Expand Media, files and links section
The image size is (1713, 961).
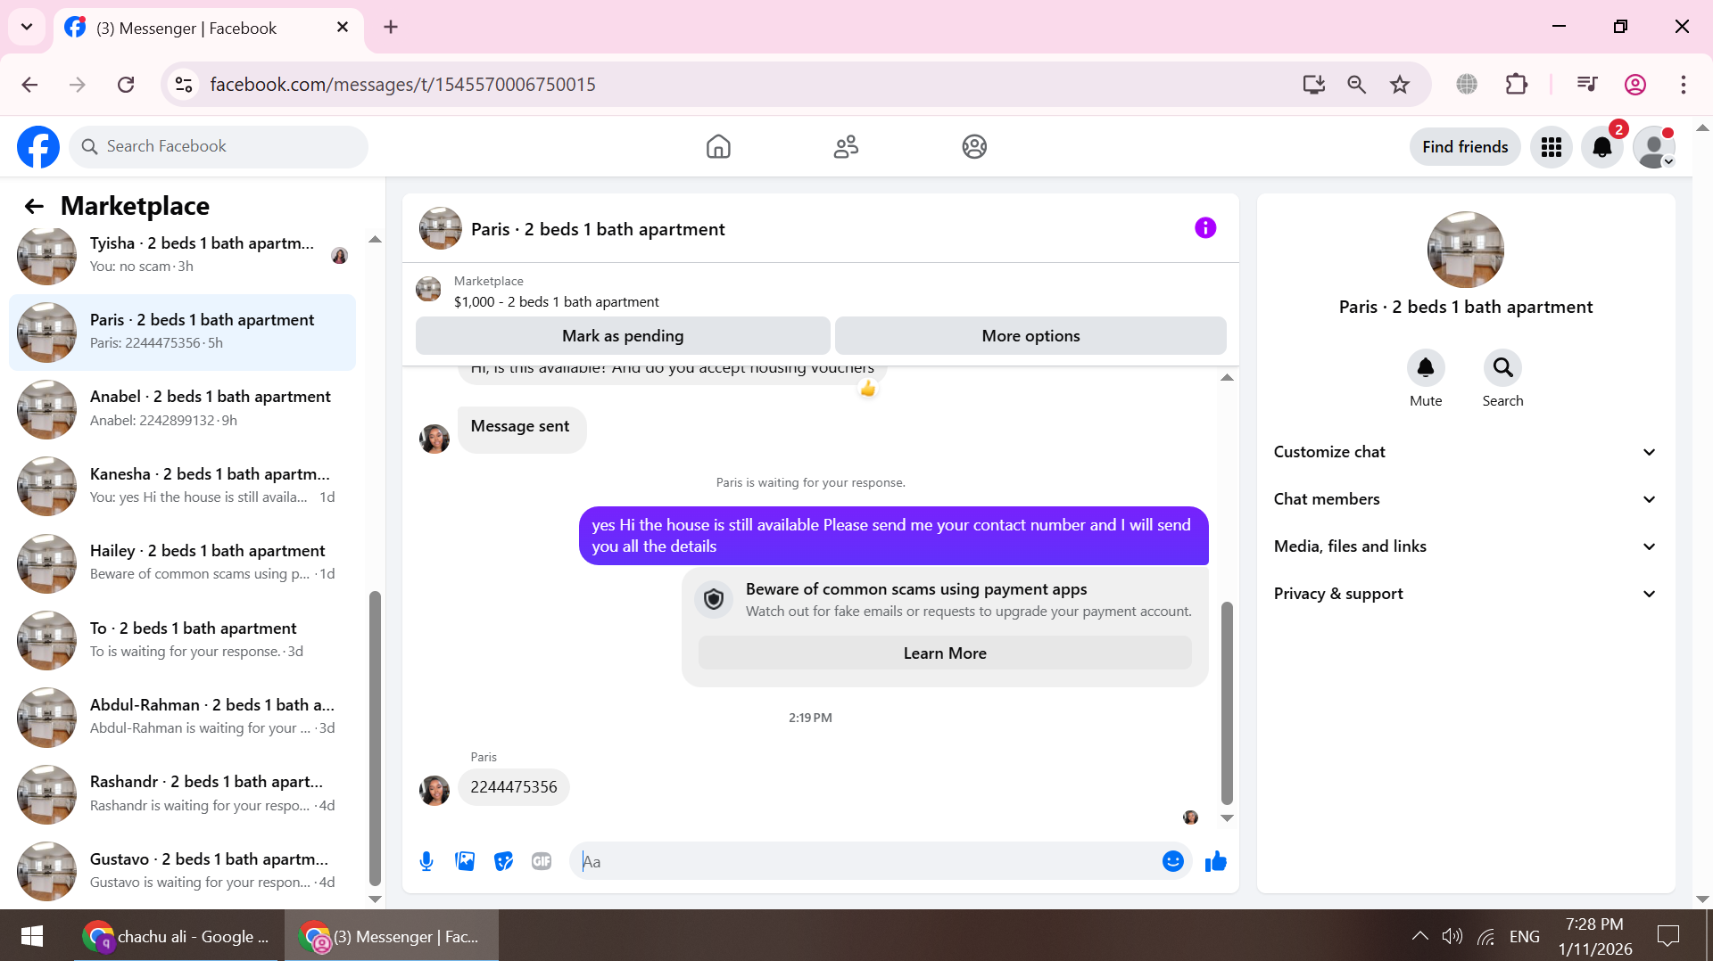click(1466, 546)
